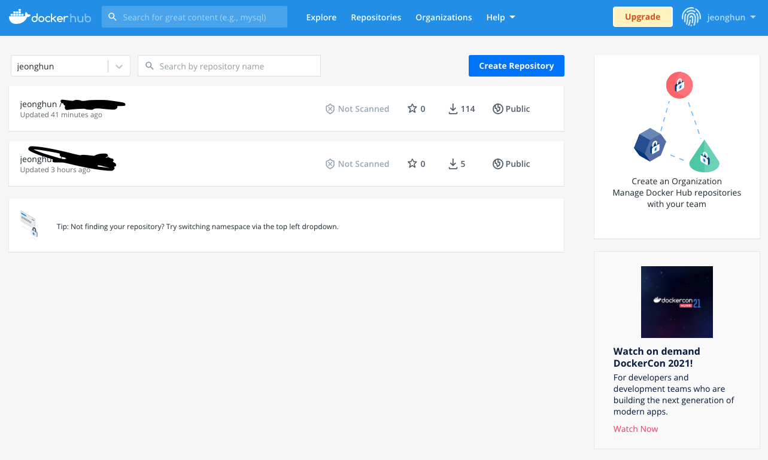Viewport: 768px width, 460px height.
Task: Click the Not Scanned label in first row
Action: [x=363, y=109]
